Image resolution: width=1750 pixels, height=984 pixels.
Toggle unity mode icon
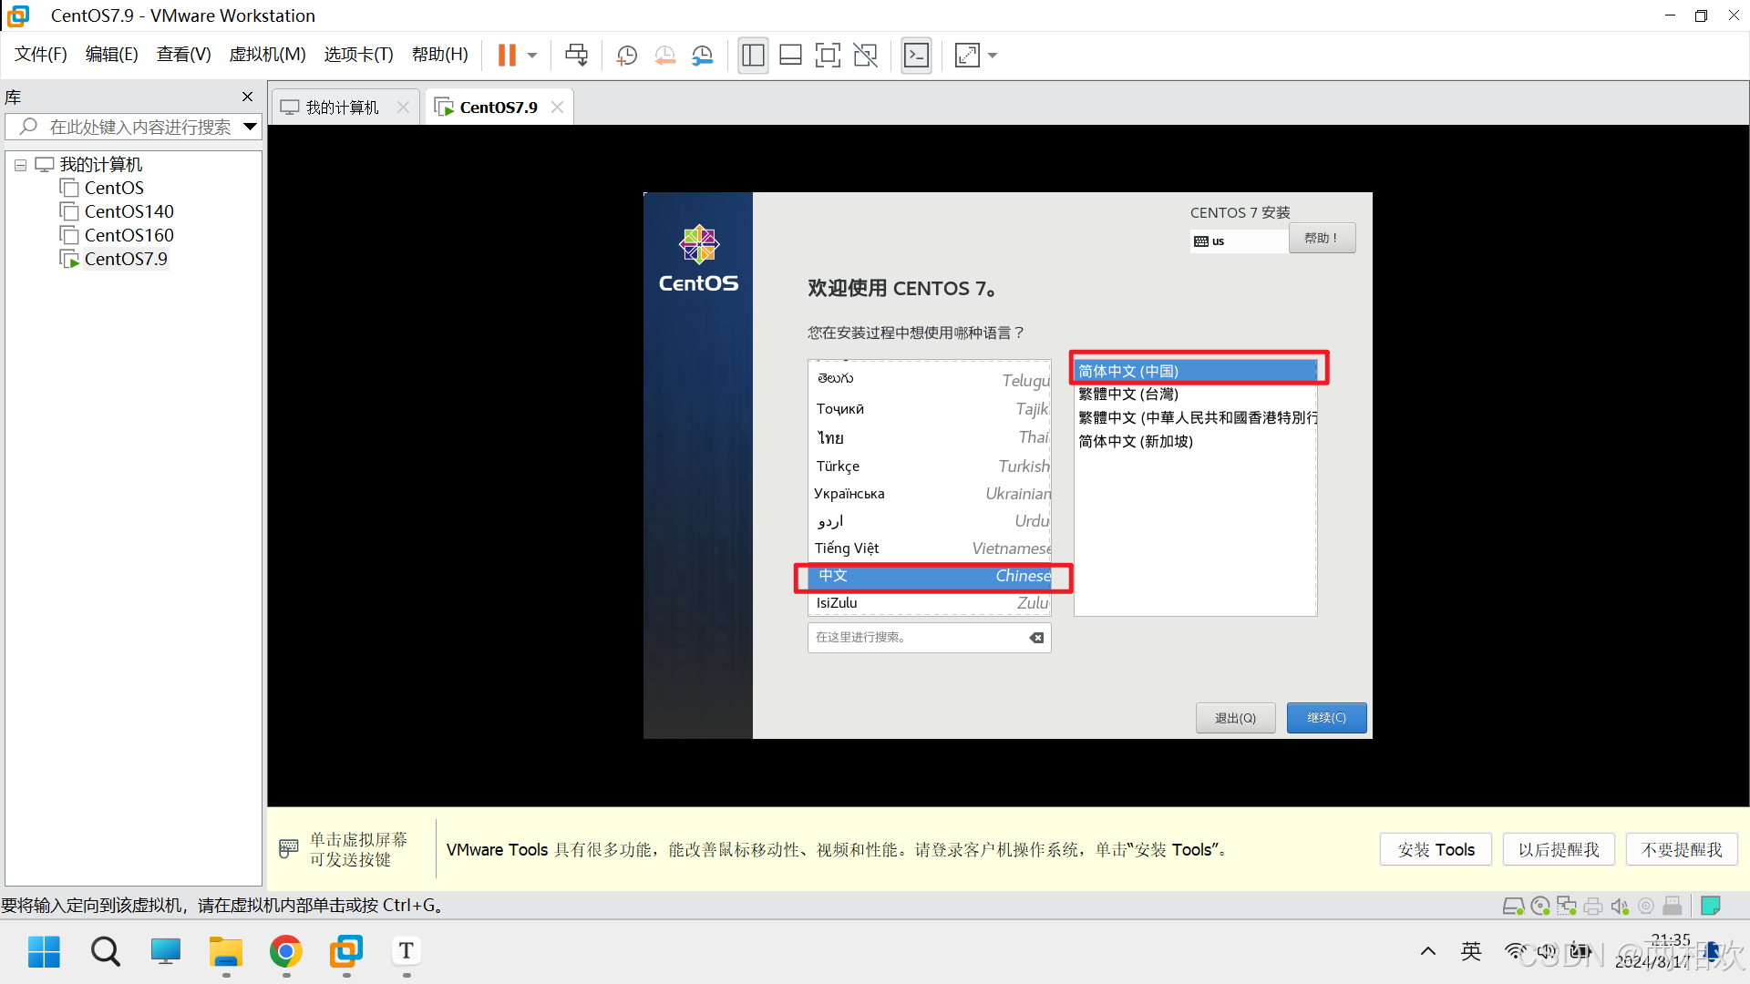(865, 56)
